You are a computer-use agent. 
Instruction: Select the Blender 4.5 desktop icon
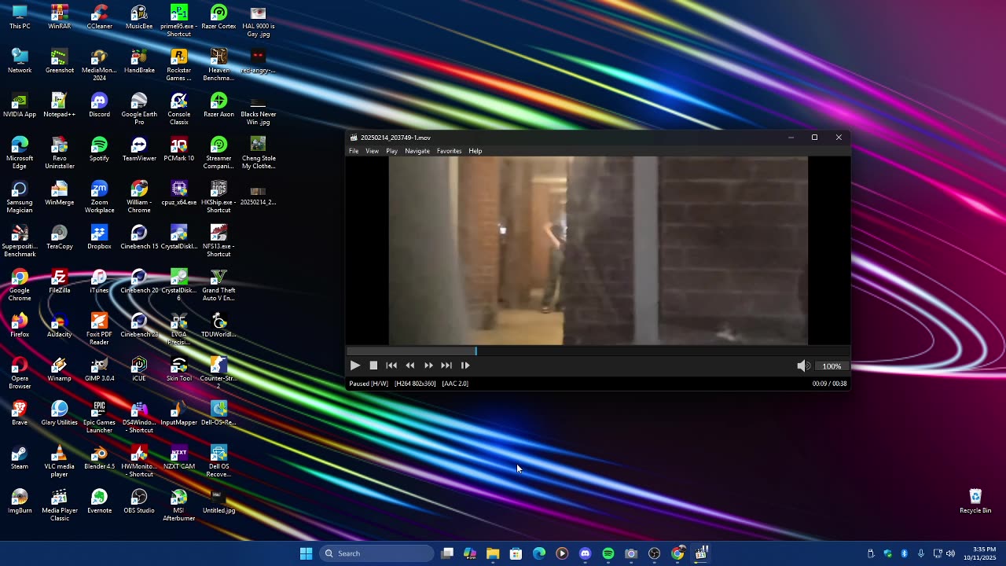[x=99, y=458]
